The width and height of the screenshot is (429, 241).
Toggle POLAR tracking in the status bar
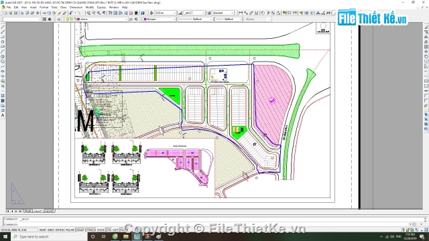(x=70, y=230)
